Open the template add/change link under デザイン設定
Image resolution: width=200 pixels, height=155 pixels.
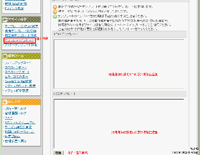pyautogui.click(x=21, y=26)
